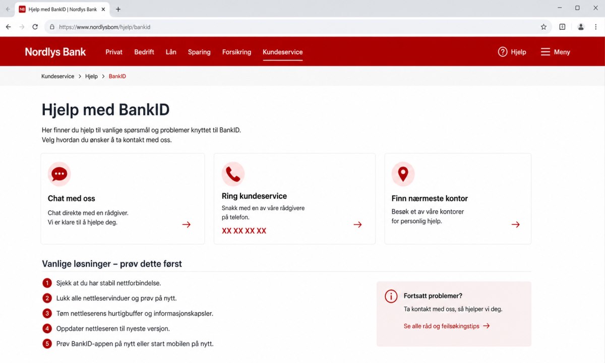Click step 4 'Oppdater nettleseren til nyeste versjon'
Viewport: 605px width, 363px height.
pos(113,329)
